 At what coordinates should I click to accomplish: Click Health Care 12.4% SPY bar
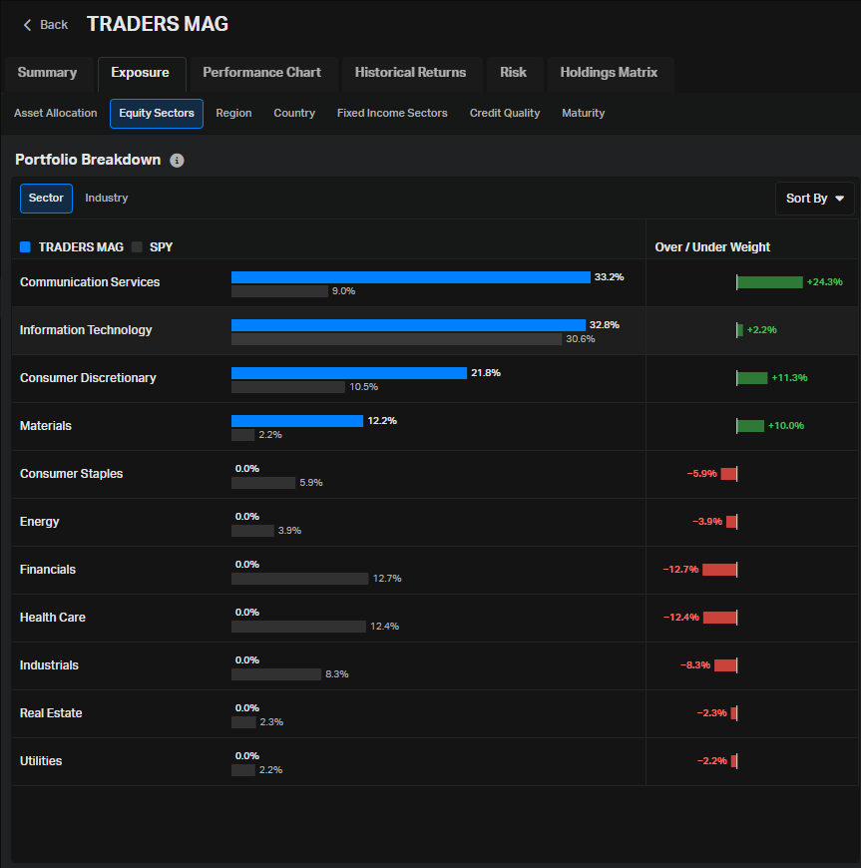pyautogui.click(x=298, y=627)
